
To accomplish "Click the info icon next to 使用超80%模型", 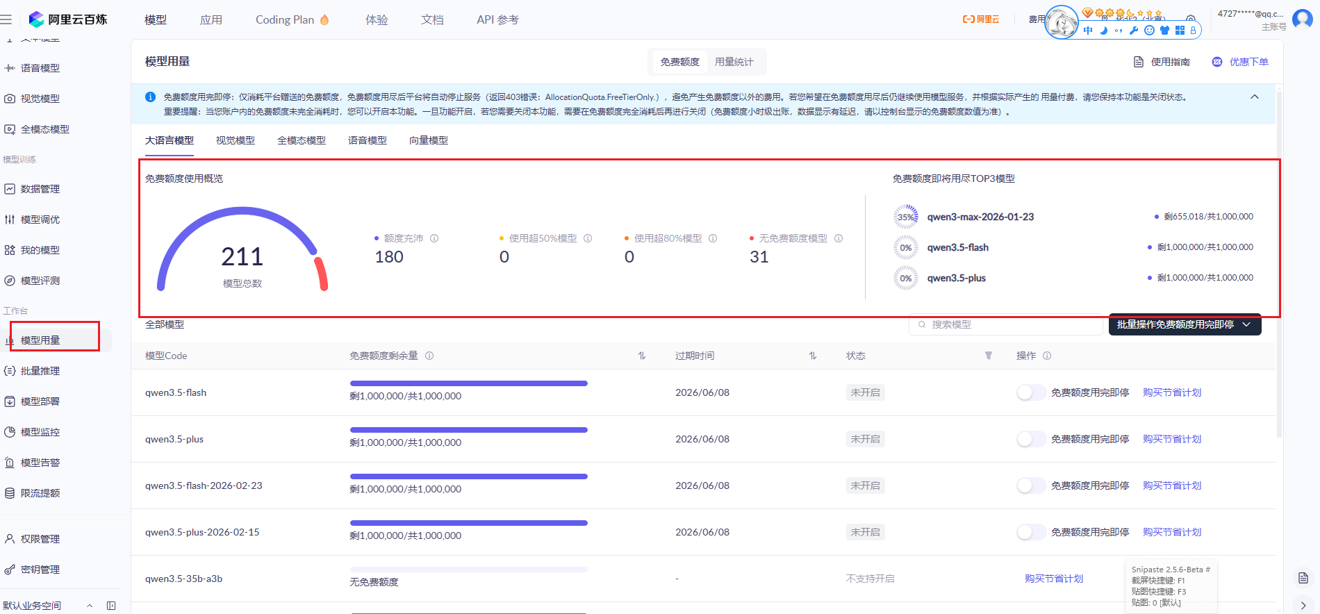I will point(713,238).
